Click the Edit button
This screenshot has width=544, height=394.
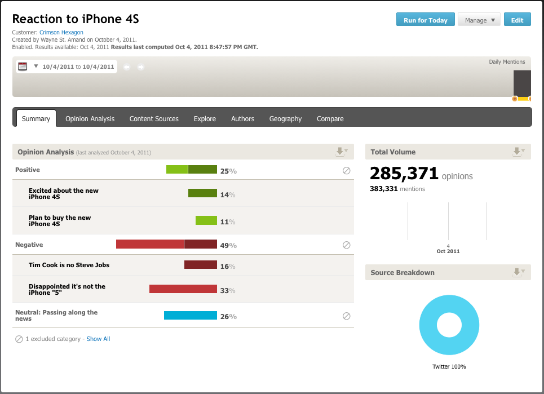point(517,20)
